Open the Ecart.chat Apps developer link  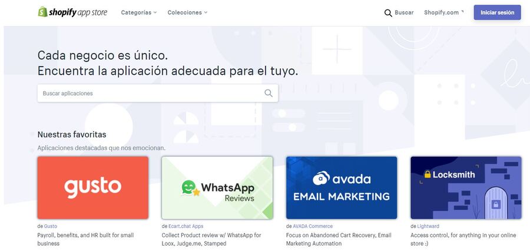pyautogui.click(x=185, y=226)
